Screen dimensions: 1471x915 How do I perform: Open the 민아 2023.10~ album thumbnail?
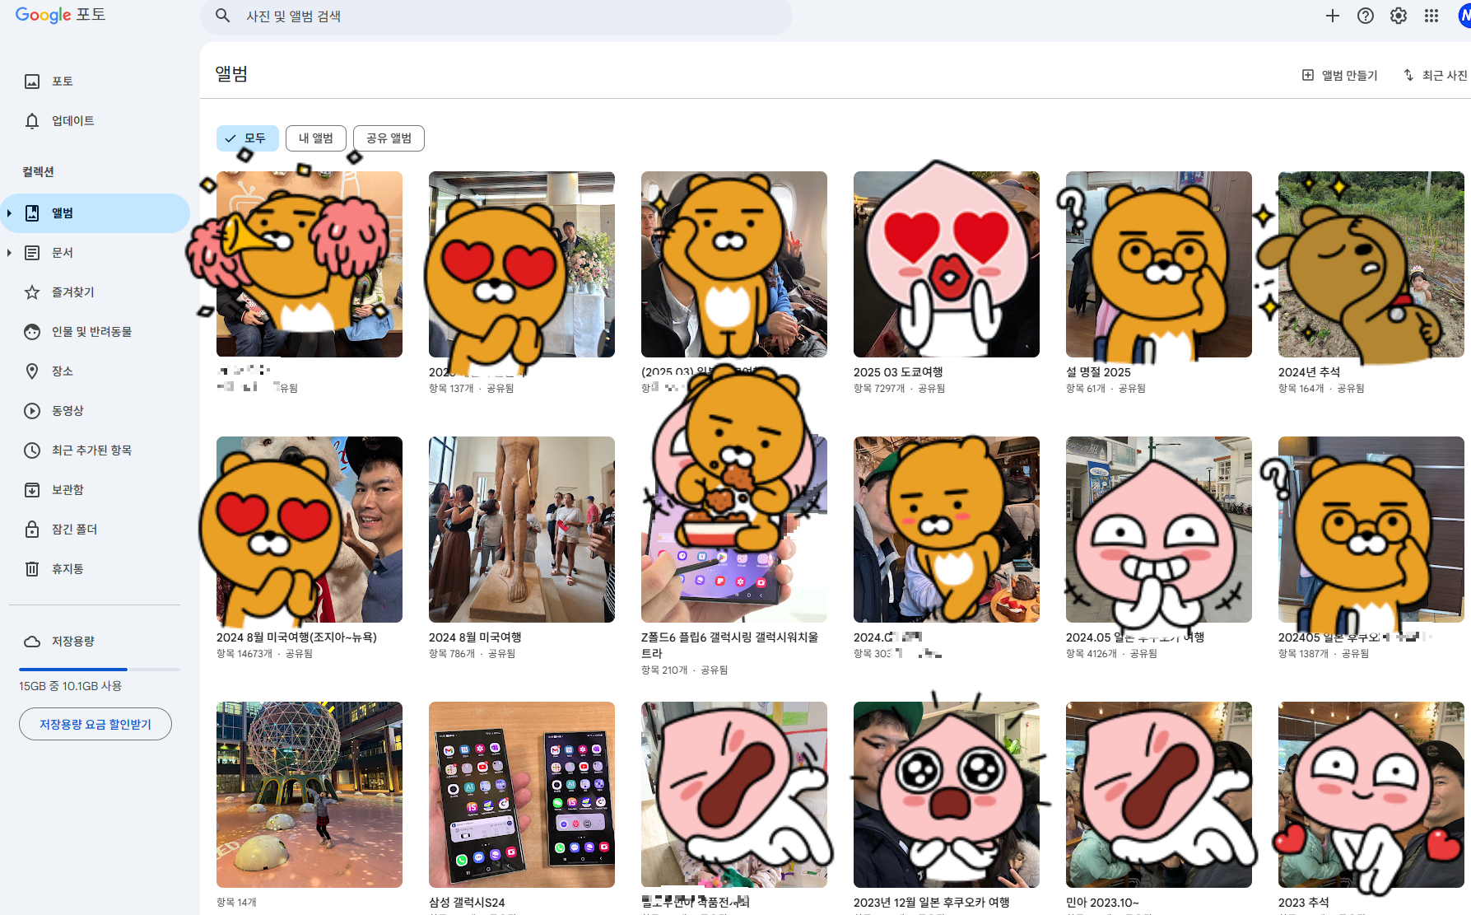click(1159, 795)
